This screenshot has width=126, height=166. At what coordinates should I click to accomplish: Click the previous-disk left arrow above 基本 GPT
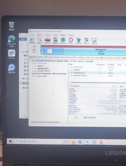(33, 47)
